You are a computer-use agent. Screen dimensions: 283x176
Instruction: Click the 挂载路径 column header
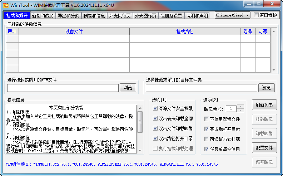point(185,31)
